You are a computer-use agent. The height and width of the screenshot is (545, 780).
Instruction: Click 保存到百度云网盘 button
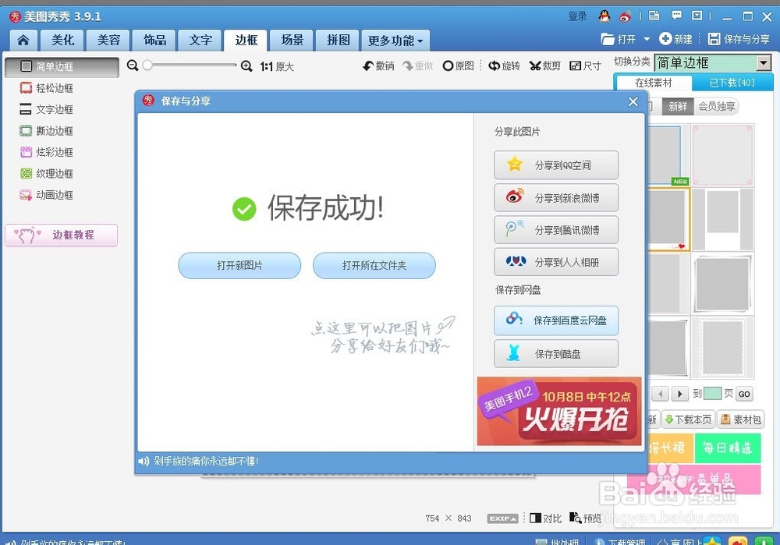[556, 320]
